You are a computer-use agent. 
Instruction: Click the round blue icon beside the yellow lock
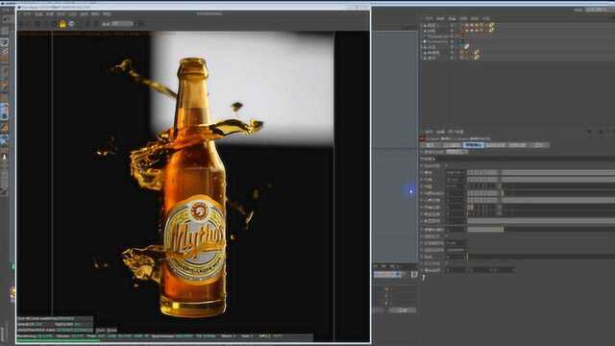71,24
